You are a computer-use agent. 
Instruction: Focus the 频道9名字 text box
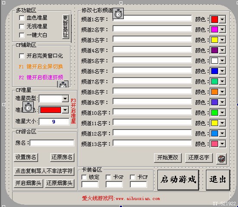click(152, 101)
